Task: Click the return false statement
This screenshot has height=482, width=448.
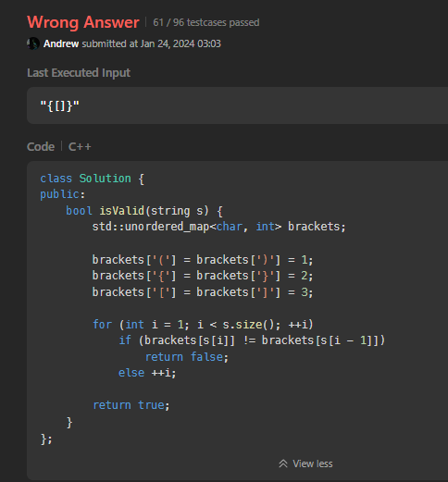Action: (187, 357)
